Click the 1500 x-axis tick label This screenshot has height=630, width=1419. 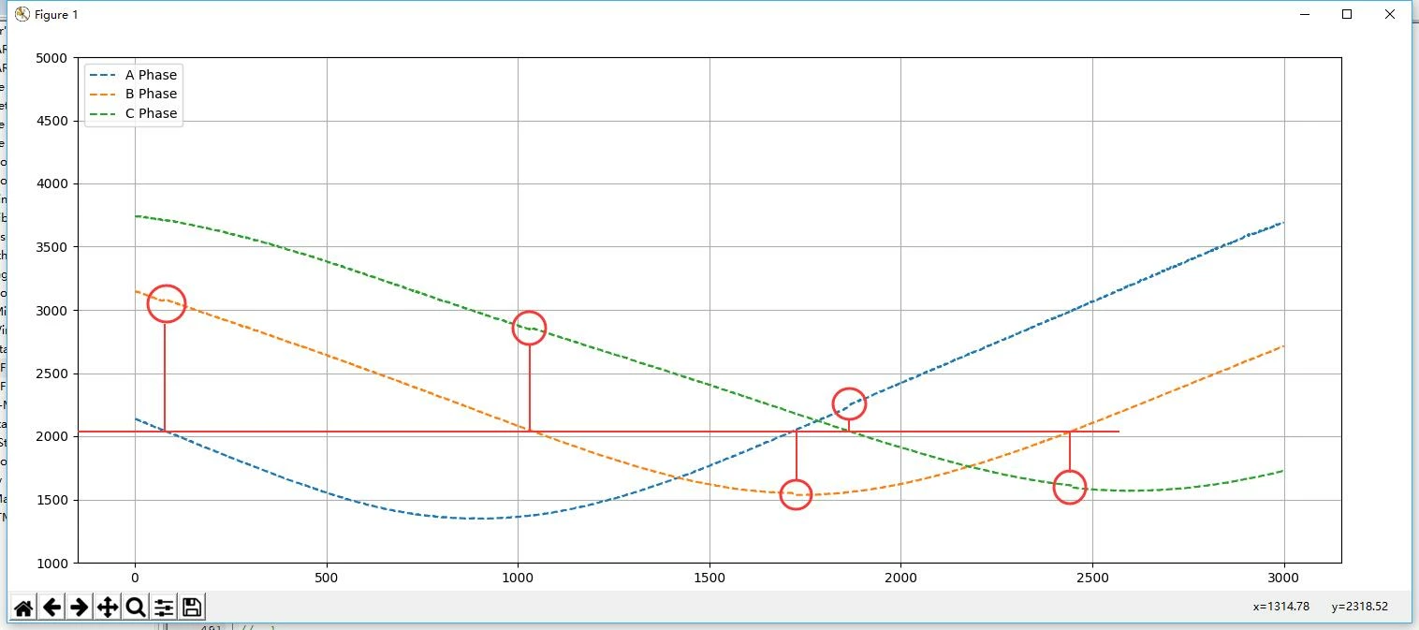(709, 579)
